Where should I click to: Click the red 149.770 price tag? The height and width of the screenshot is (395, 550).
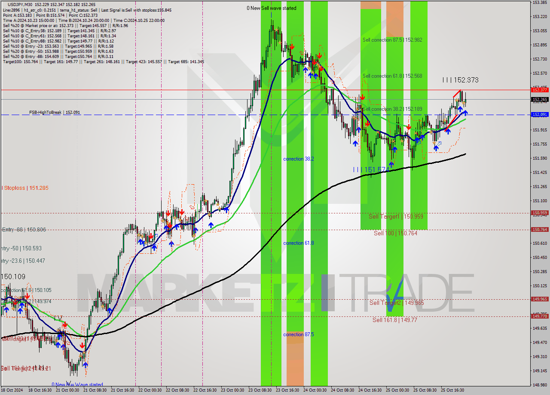coord(540,316)
